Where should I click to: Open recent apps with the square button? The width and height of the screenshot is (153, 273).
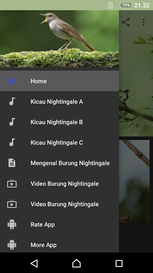click(x=119, y=263)
